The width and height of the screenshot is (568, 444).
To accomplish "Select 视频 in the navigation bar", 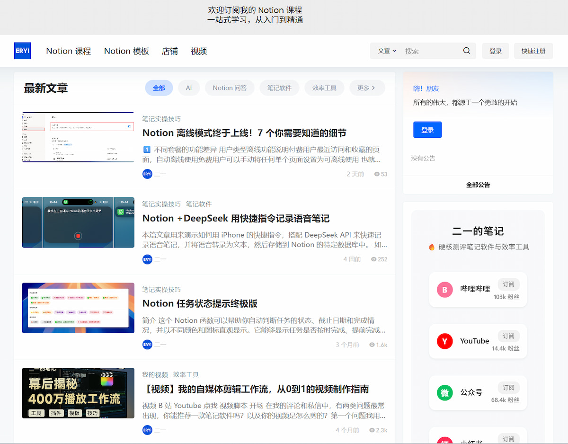I will point(198,51).
